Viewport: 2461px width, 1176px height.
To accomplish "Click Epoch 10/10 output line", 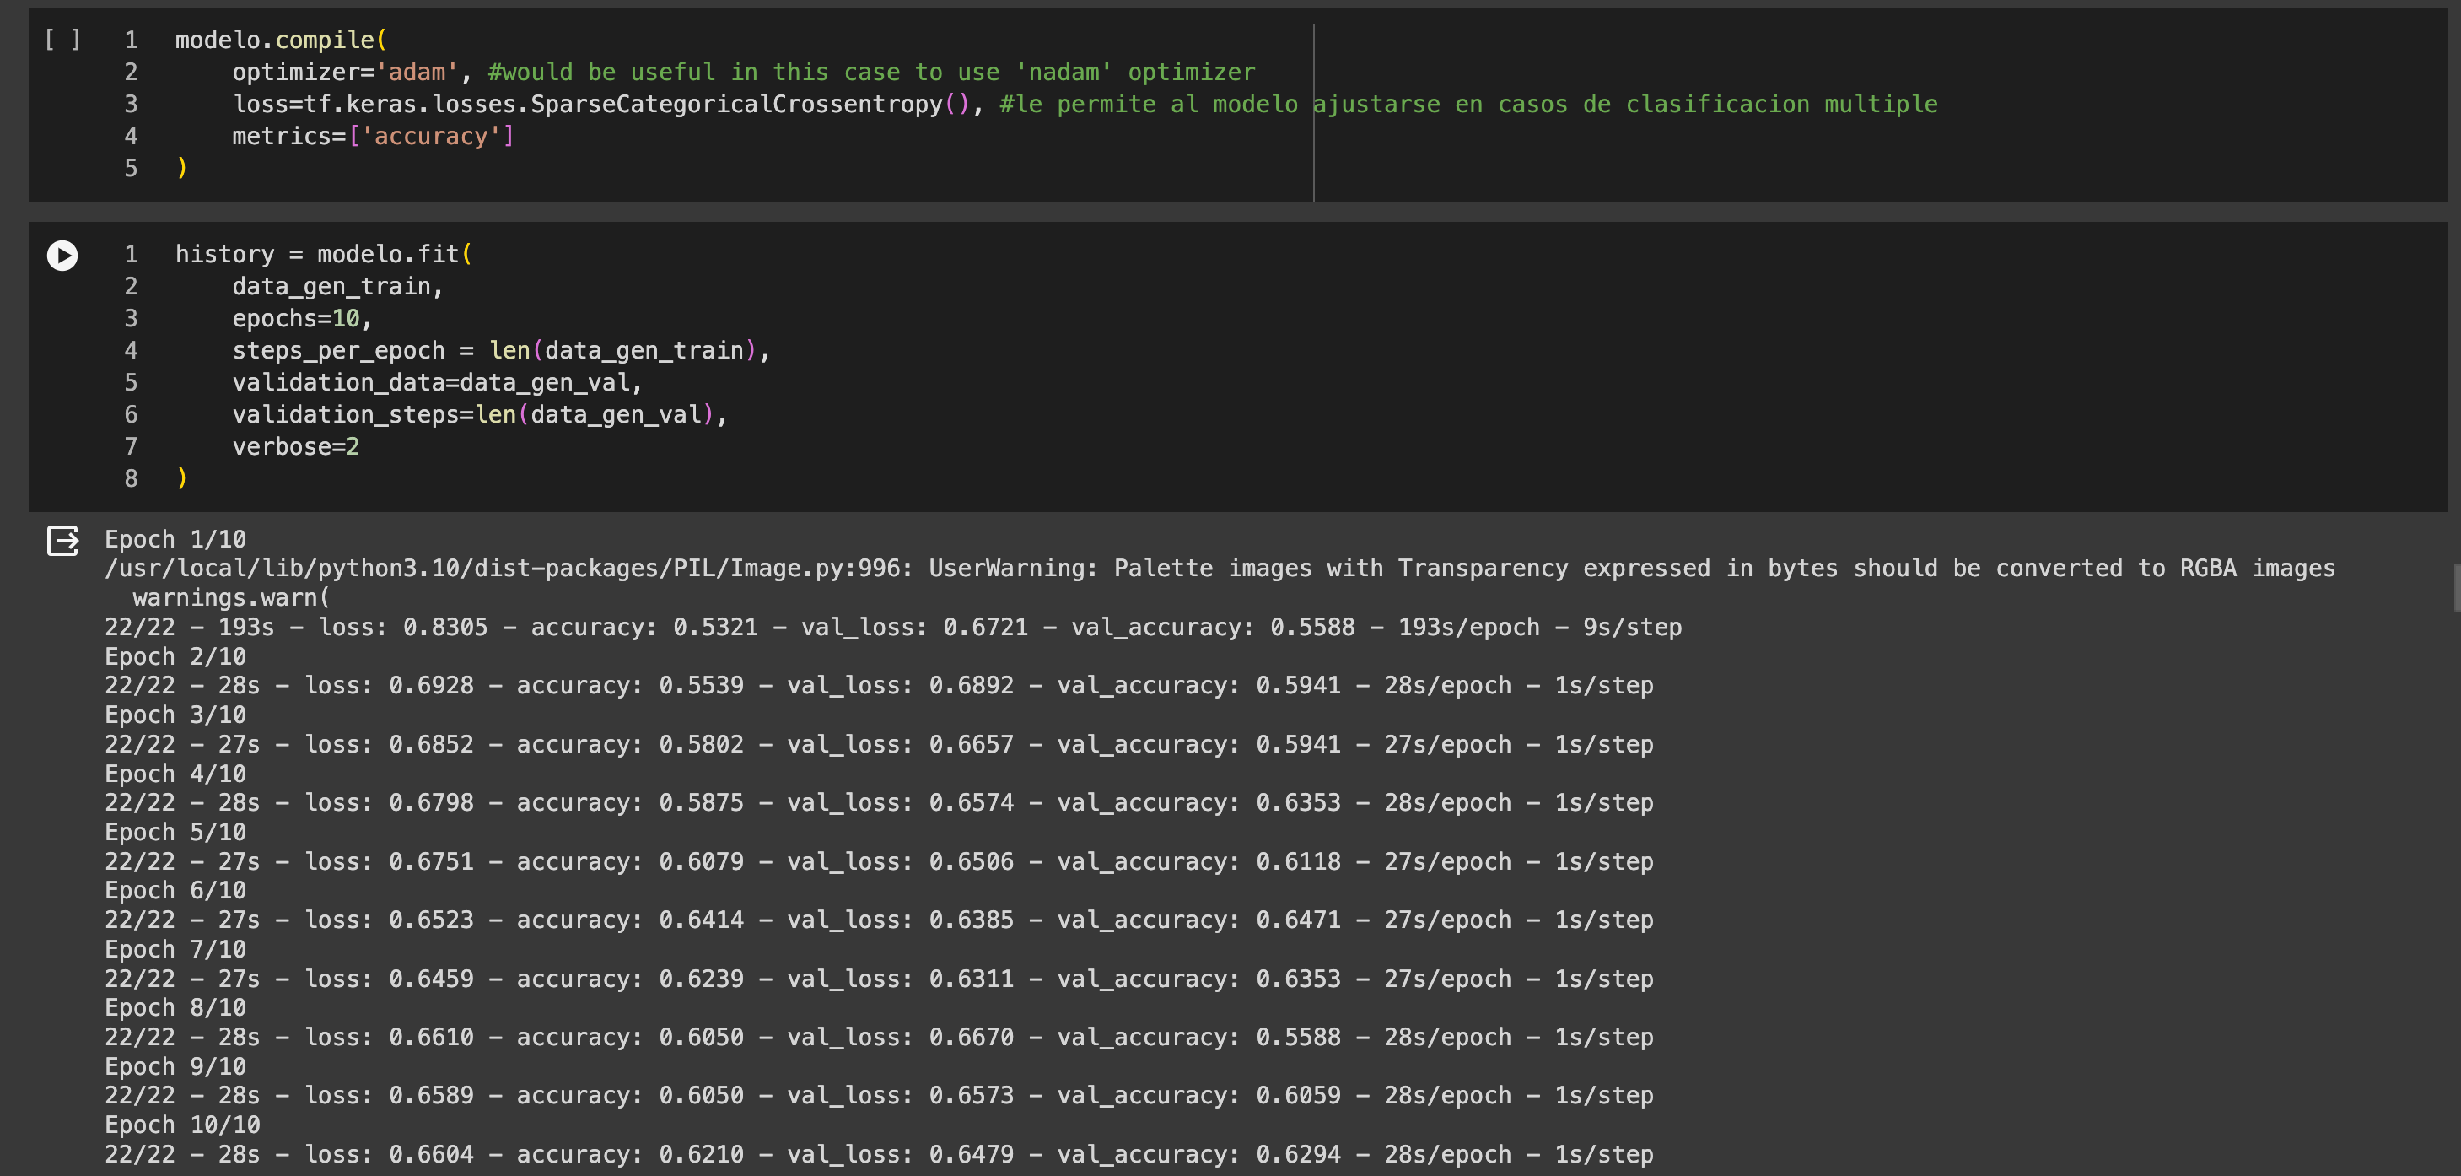I will point(182,1125).
